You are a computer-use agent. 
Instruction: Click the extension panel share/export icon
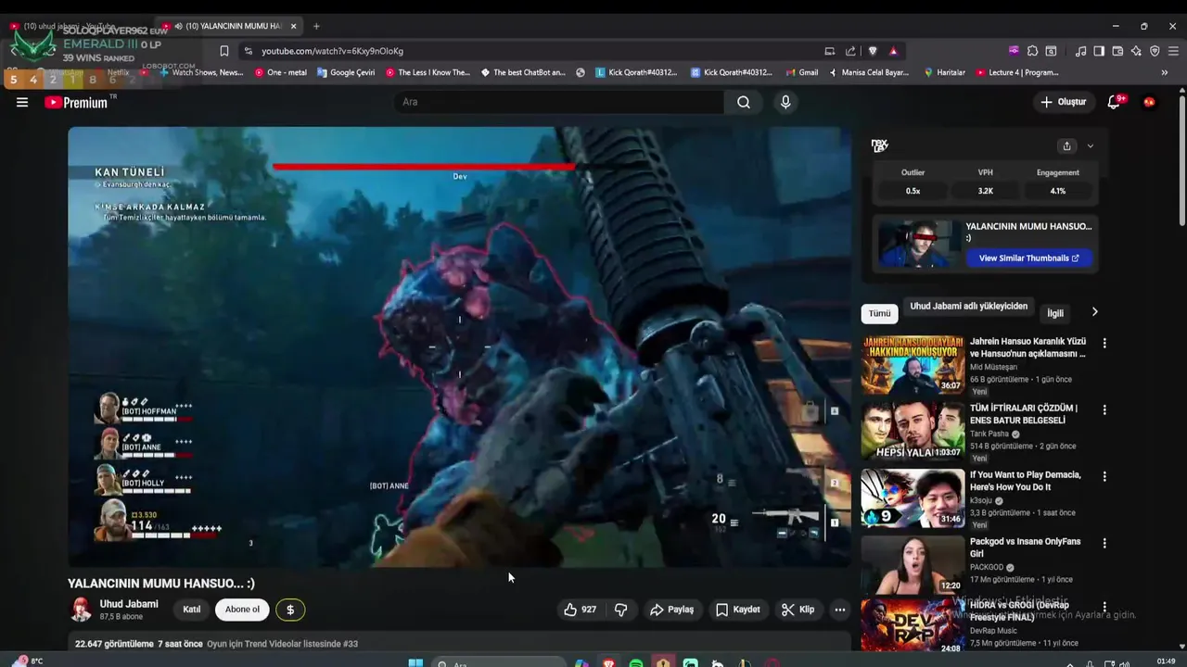1066,146
